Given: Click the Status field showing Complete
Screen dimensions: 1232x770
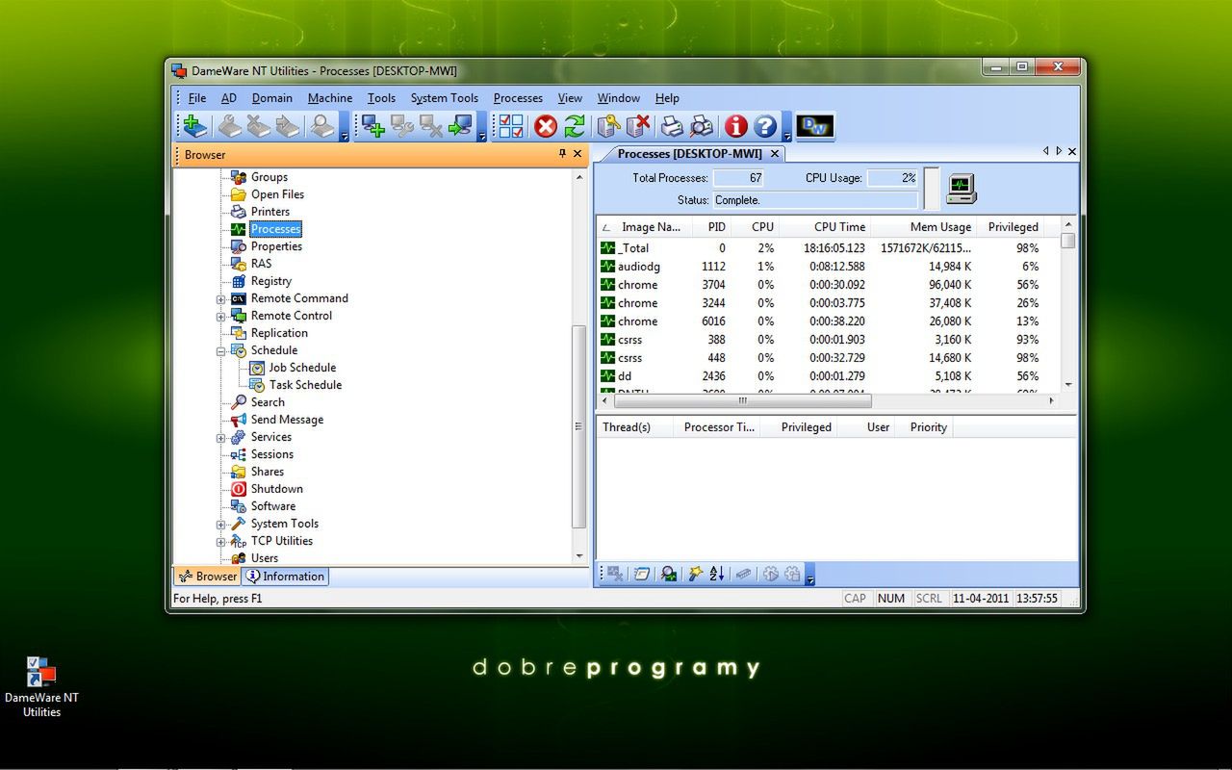Looking at the screenshot, I should (x=814, y=200).
